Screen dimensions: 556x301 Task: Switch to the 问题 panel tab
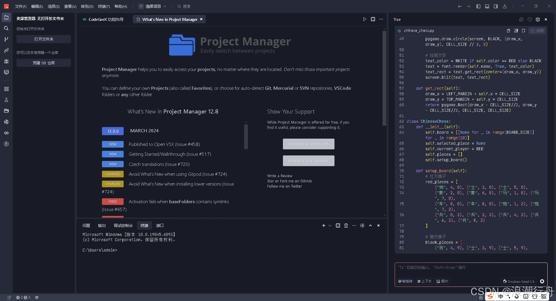(86, 225)
